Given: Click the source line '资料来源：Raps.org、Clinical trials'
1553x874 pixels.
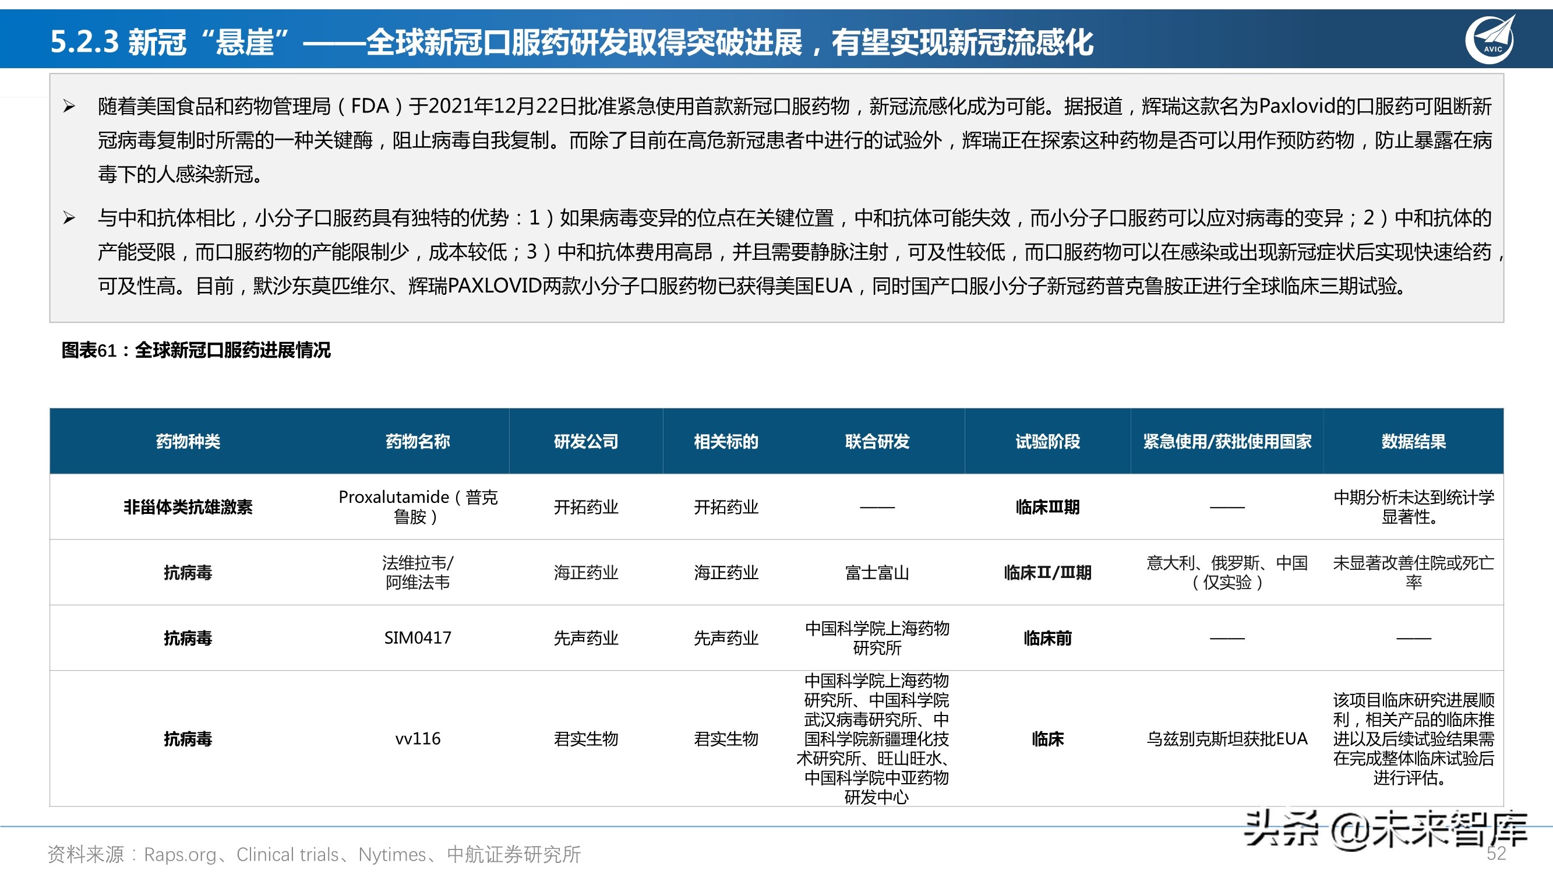Looking at the screenshot, I should tap(313, 855).
